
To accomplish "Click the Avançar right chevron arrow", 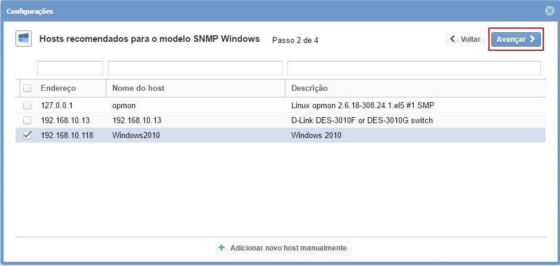I will point(533,39).
